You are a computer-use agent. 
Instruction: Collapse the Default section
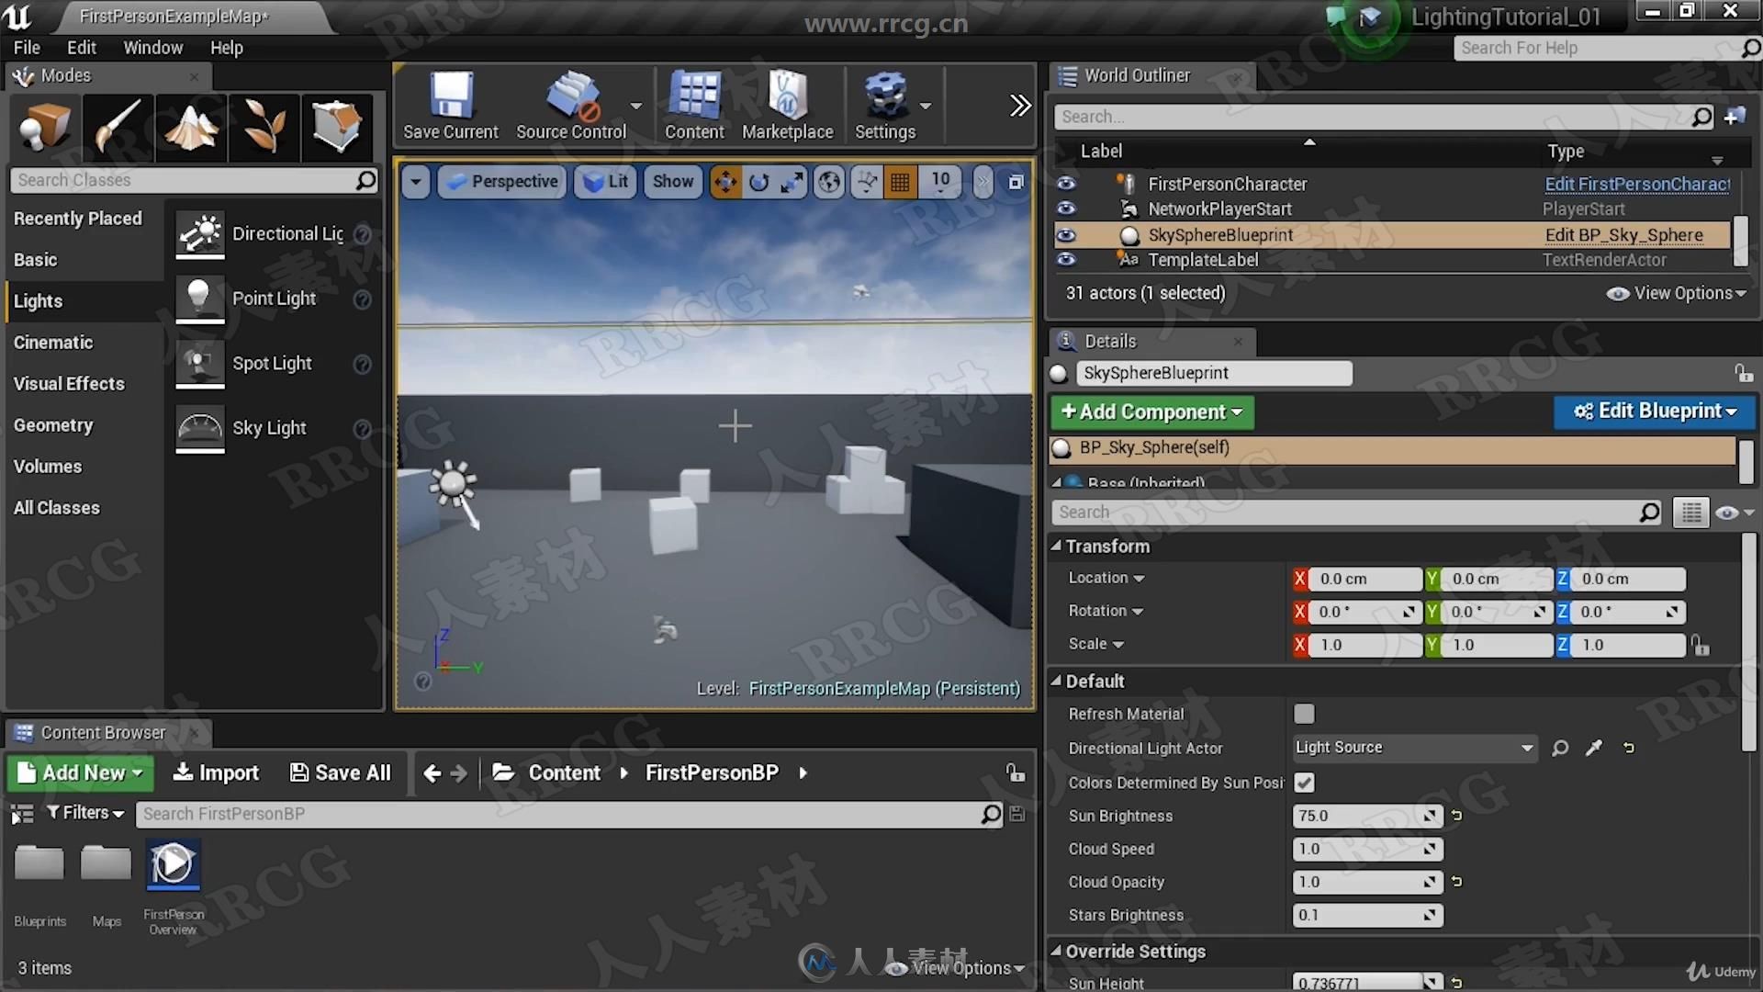(x=1056, y=682)
